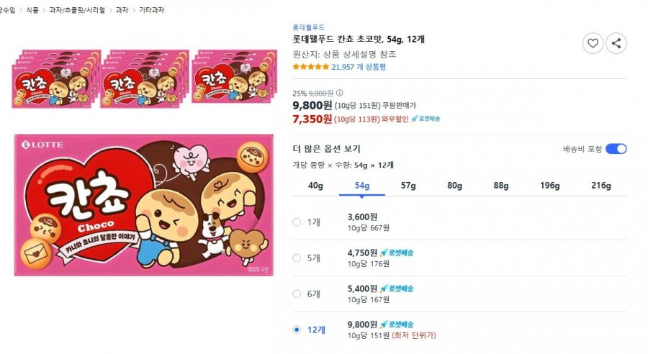The width and height of the screenshot is (648, 354).
Task: Select the 6개 radio option
Action: click(297, 294)
